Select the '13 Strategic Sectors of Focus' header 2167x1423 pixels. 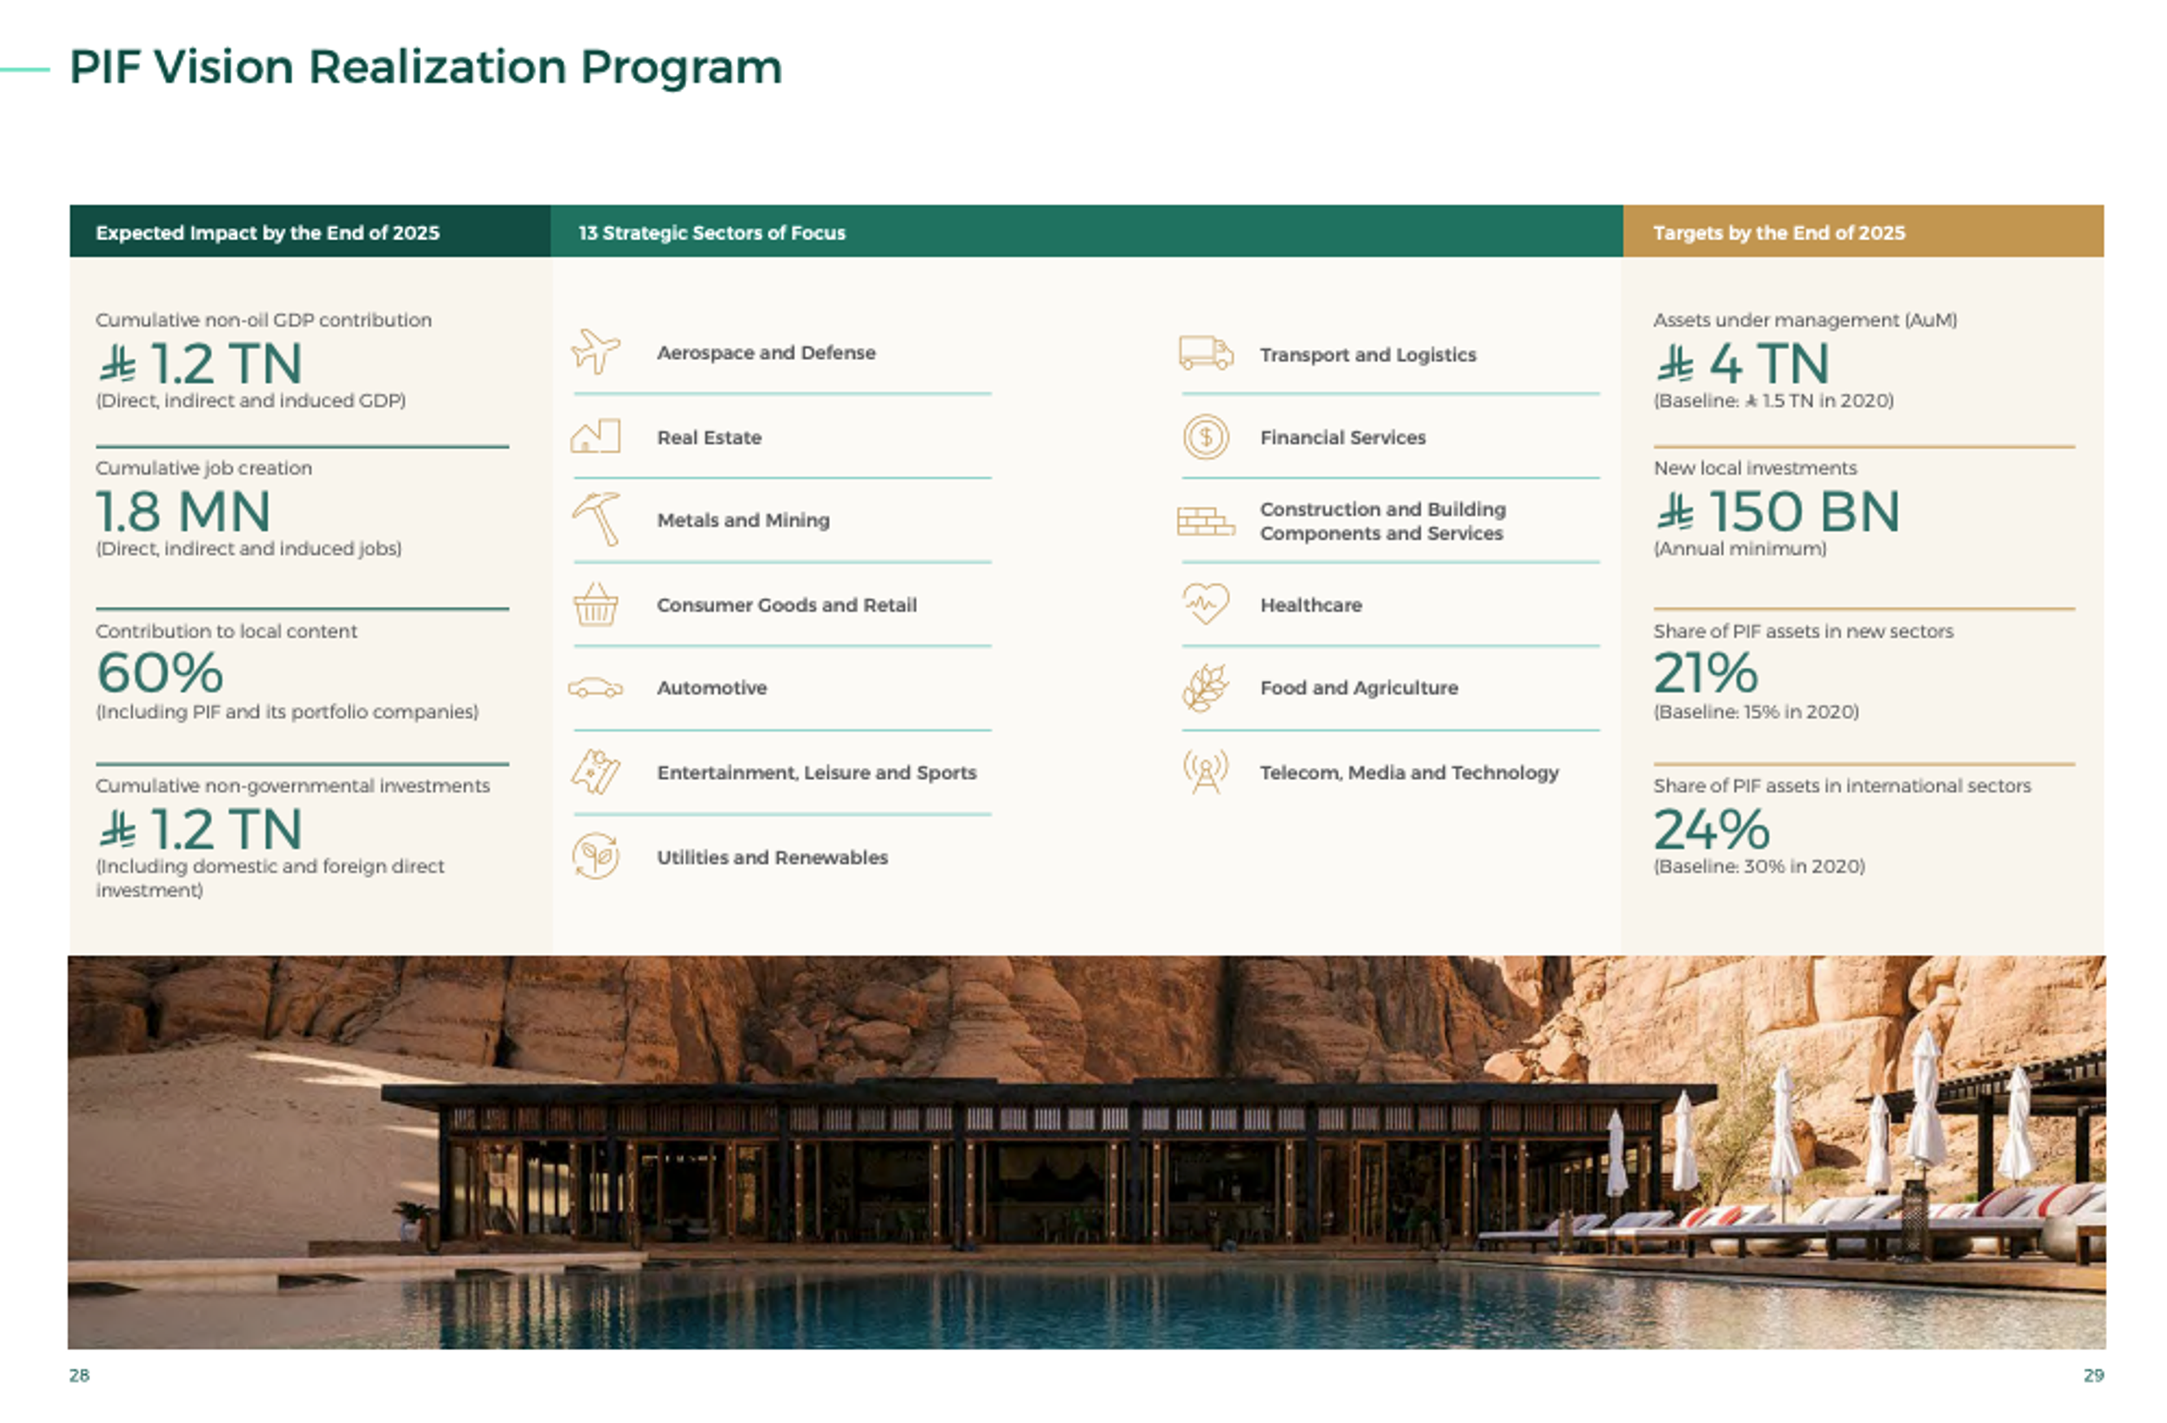click(x=712, y=233)
